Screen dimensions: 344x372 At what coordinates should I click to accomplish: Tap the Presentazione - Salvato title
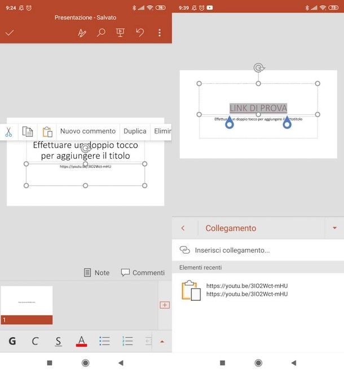point(85,17)
